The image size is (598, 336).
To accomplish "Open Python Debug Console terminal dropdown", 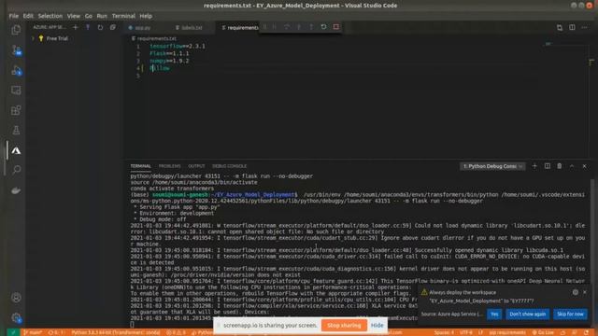I will pos(492,166).
